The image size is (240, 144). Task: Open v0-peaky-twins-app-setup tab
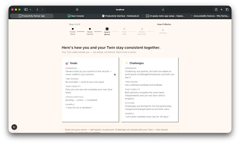point(165,16)
